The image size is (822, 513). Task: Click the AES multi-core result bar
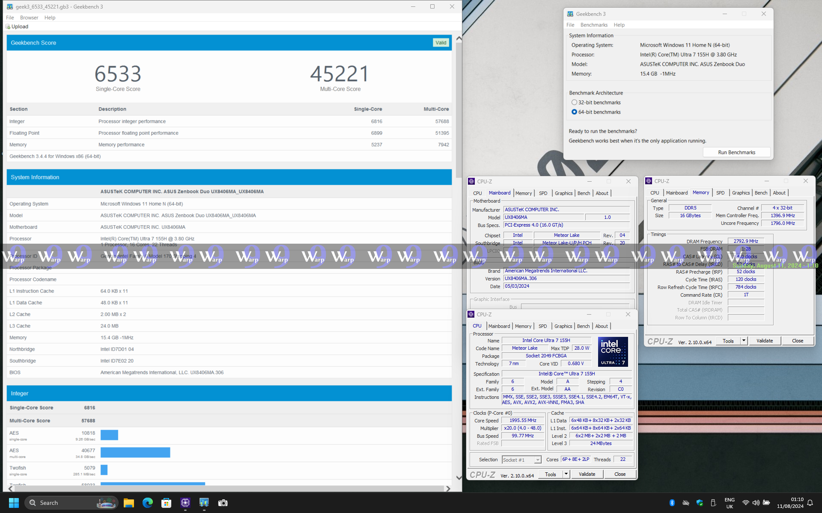coord(135,452)
